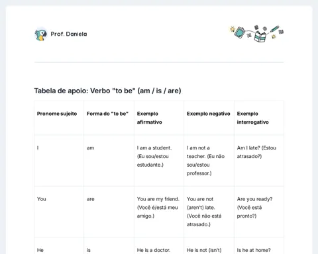Click the parrot avatar icon
Screen dimensions: 318x254
tap(41, 34)
